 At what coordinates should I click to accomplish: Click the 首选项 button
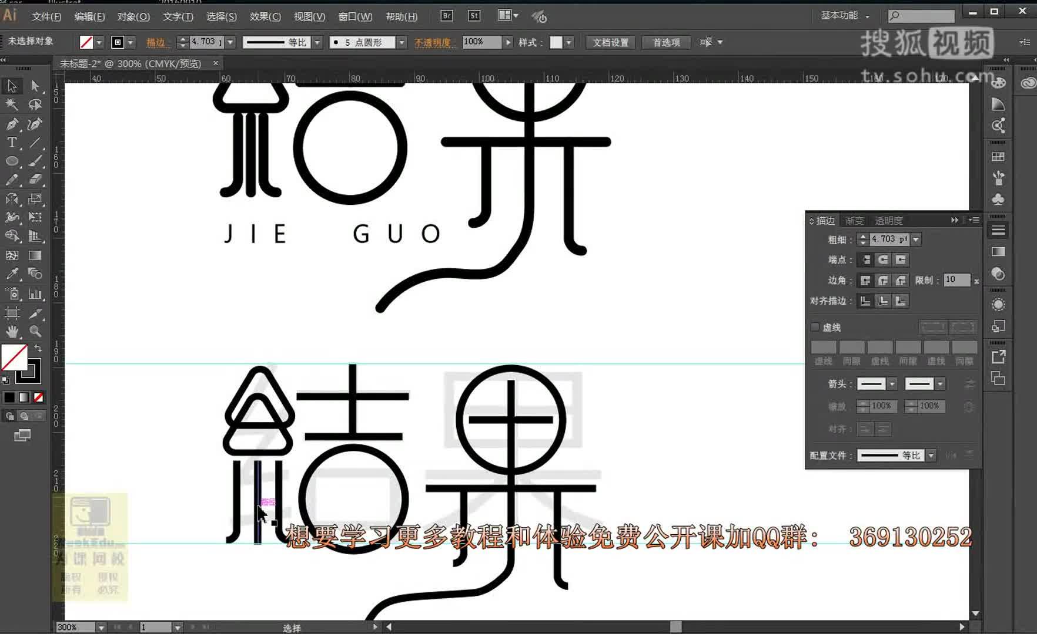[665, 42]
